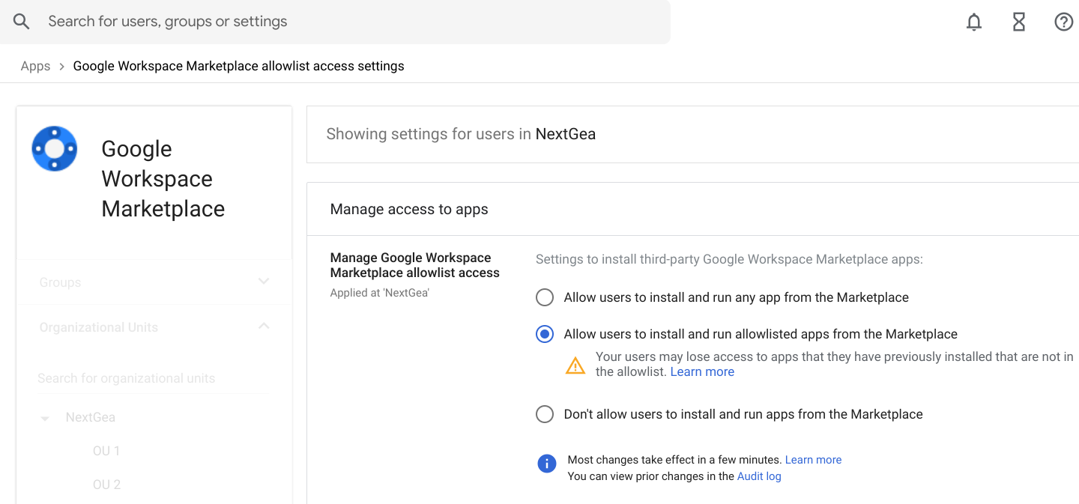Select allow any app from the Marketplace

[x=545, y=297]
